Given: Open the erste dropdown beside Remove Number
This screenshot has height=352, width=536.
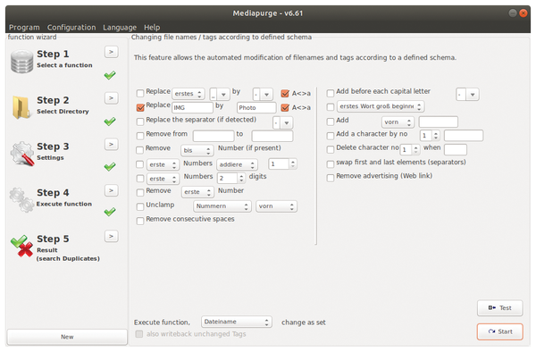Looking at the screenshot, I should [x=197, y=192].
